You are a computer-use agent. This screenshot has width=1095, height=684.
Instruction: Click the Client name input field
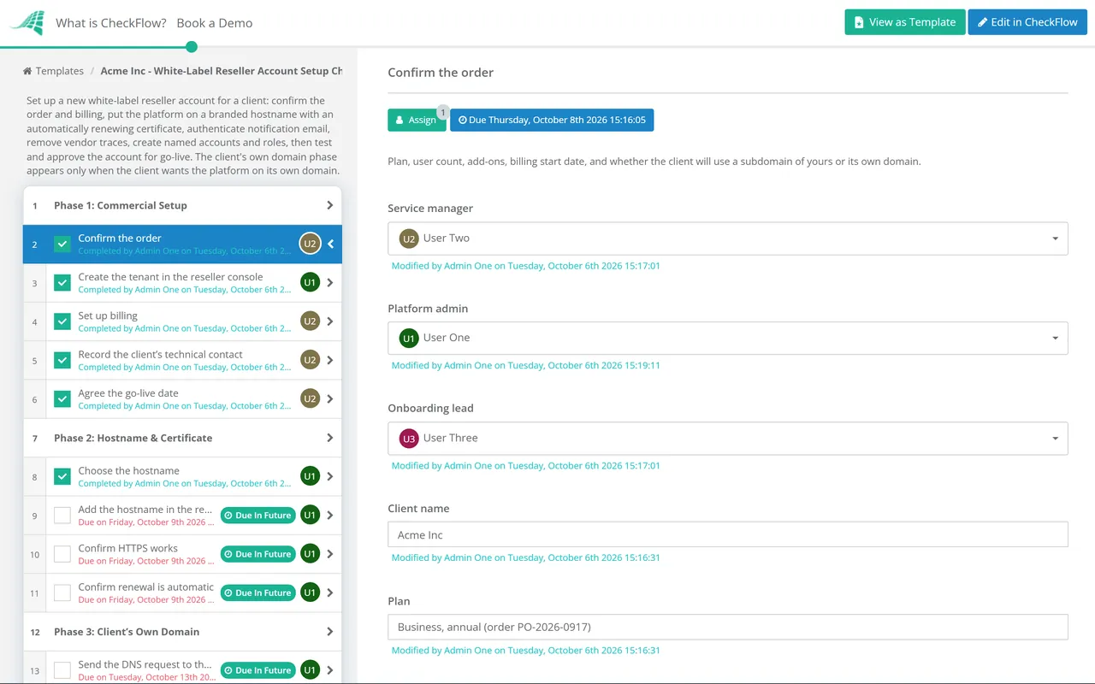pyautogui.click(x=728, y=534)
